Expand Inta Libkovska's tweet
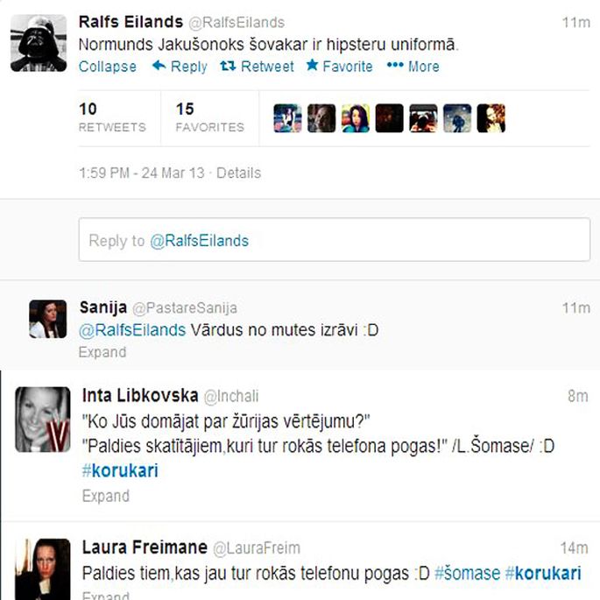The height and width of the screenshot is (600, 600). [106, 496]
